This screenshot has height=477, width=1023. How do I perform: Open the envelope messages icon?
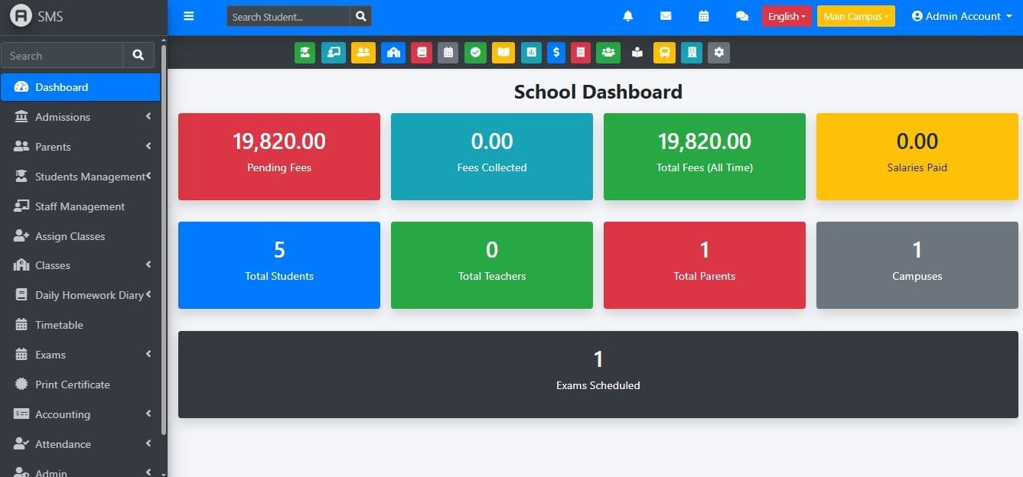[666, 16]
